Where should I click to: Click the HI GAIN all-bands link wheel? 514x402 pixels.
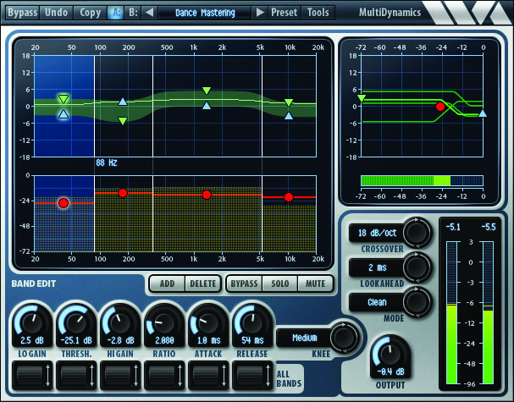tap(120, 376)
